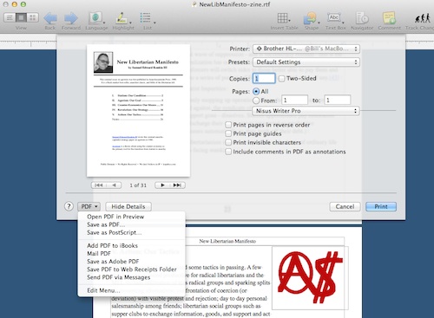Enable Print pages in reverse order
This screenshot has width=434, height=318.
click(x=228, y=125)
